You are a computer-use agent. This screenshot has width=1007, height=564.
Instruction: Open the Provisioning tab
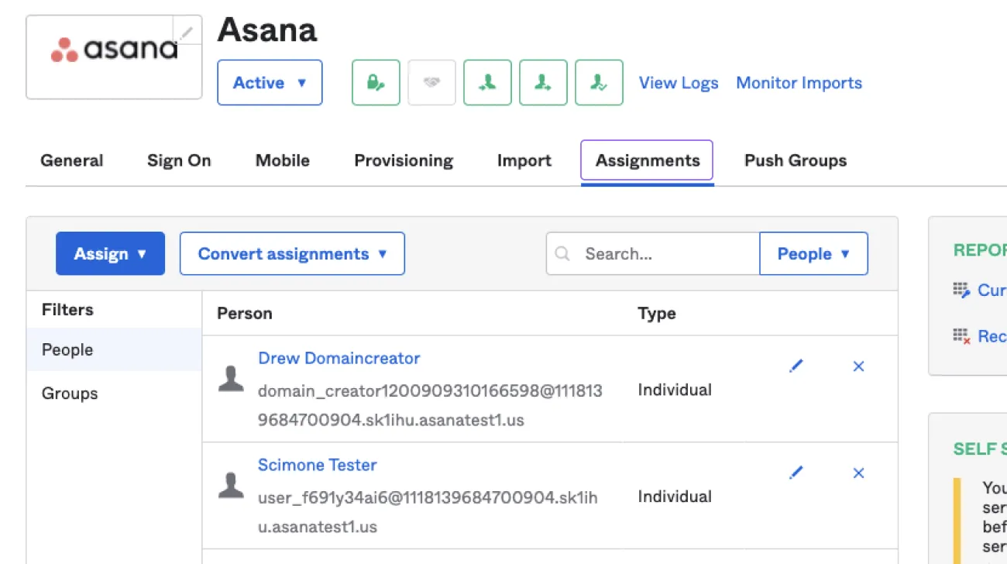403,160
